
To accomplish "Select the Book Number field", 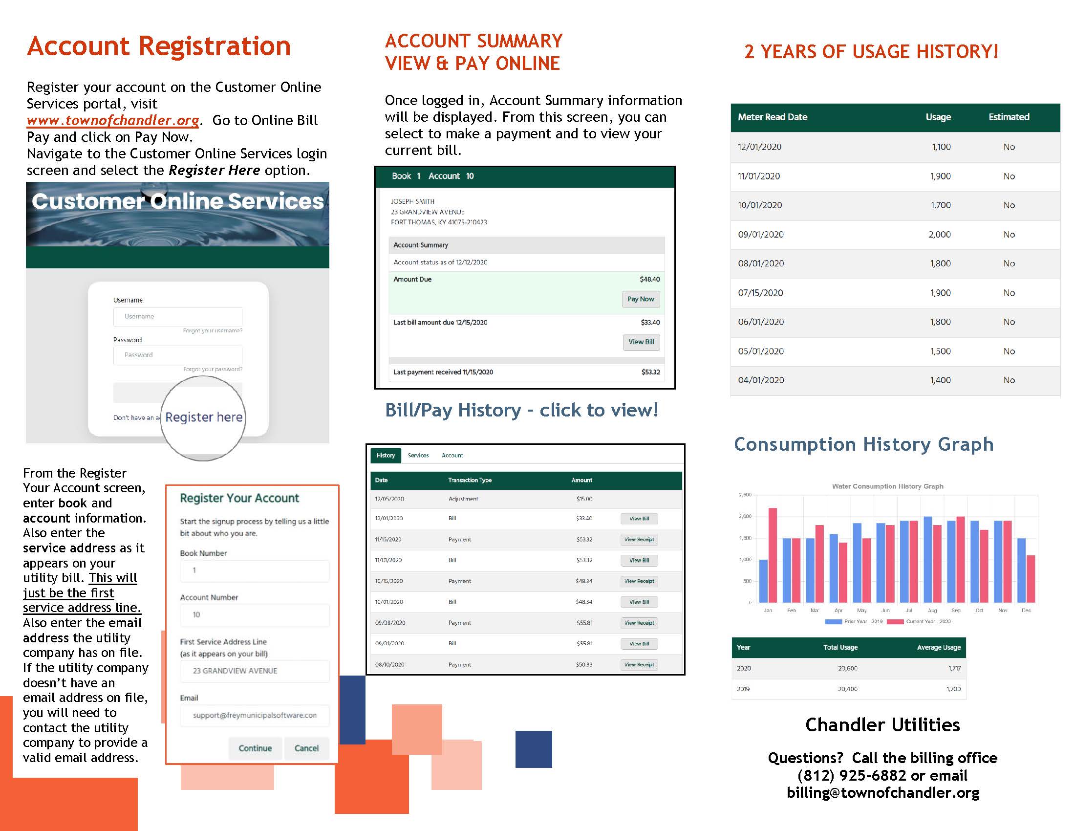I will pos(254,570).
